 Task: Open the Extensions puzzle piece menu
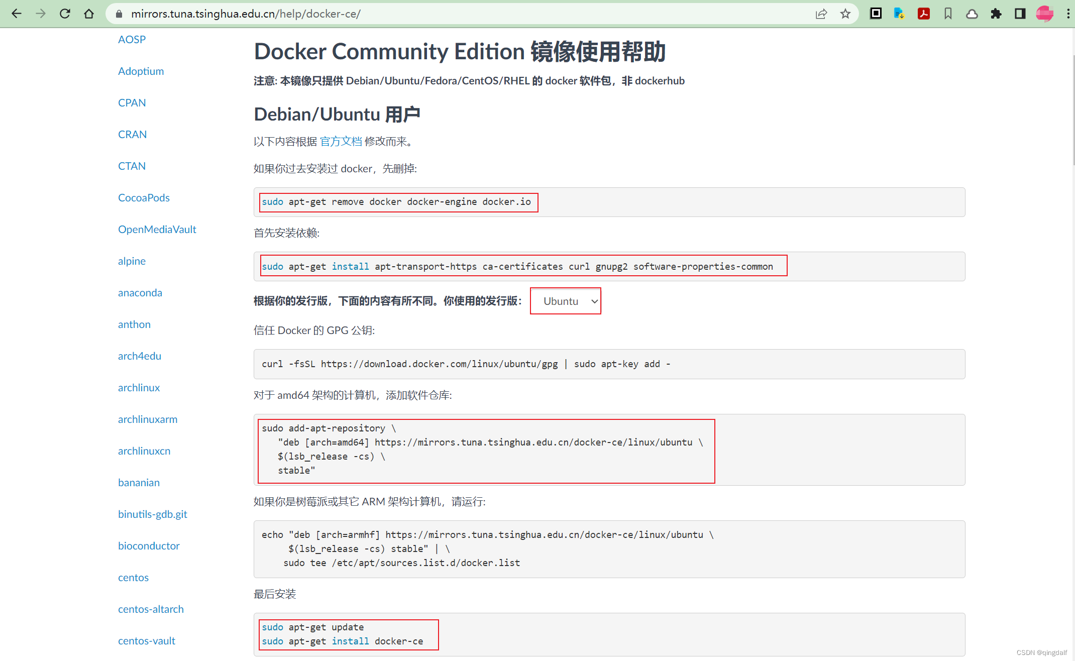point(996,14)
